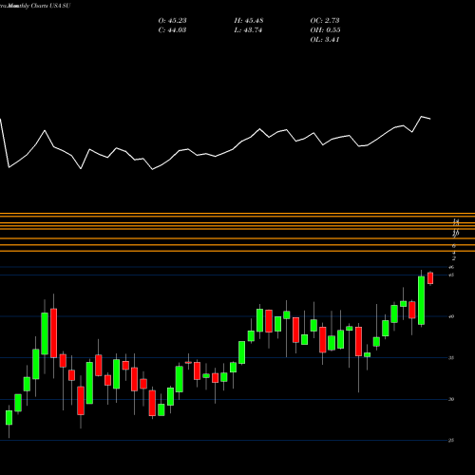475x475 pixels.
Task: Select the first green candle at far left
Action: point(9,417)
